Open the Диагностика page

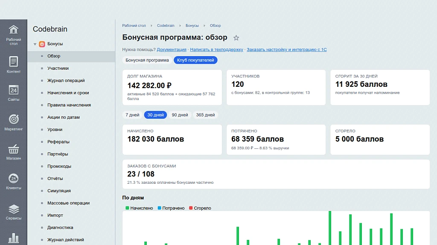pyautogui.click(x=60, y=228)
